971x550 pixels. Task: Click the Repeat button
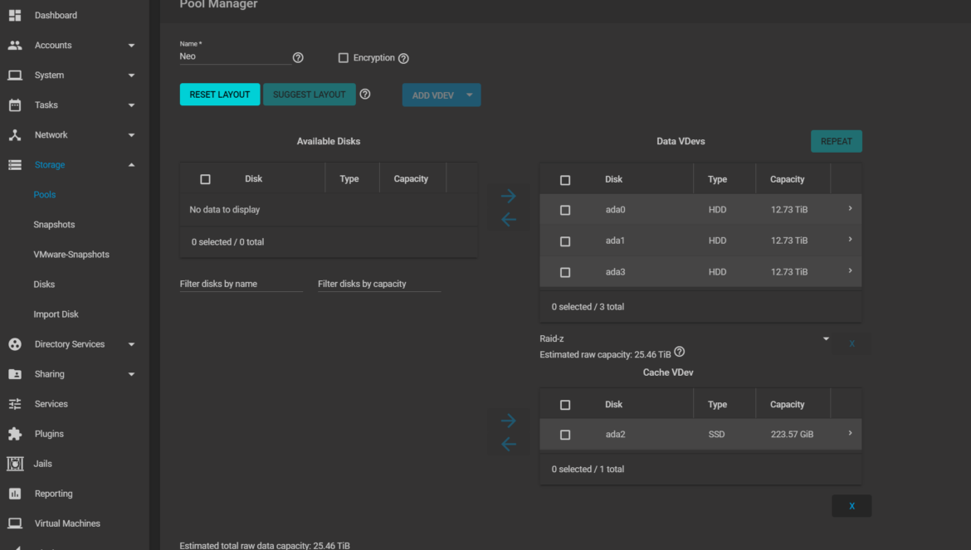(836, 142)
